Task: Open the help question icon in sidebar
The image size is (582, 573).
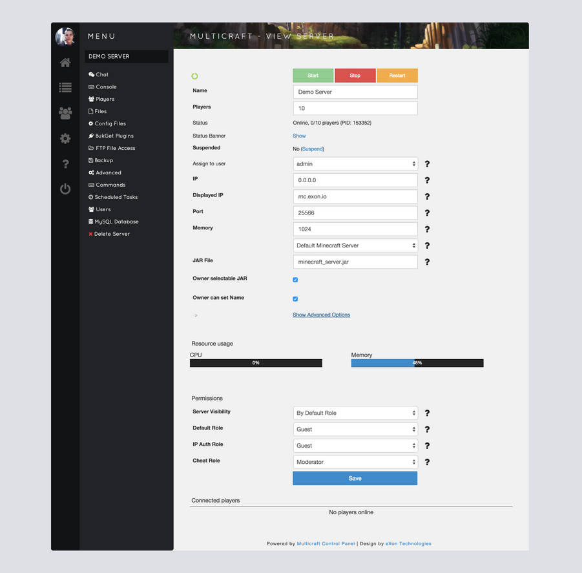Action: [x=65, y=163]
